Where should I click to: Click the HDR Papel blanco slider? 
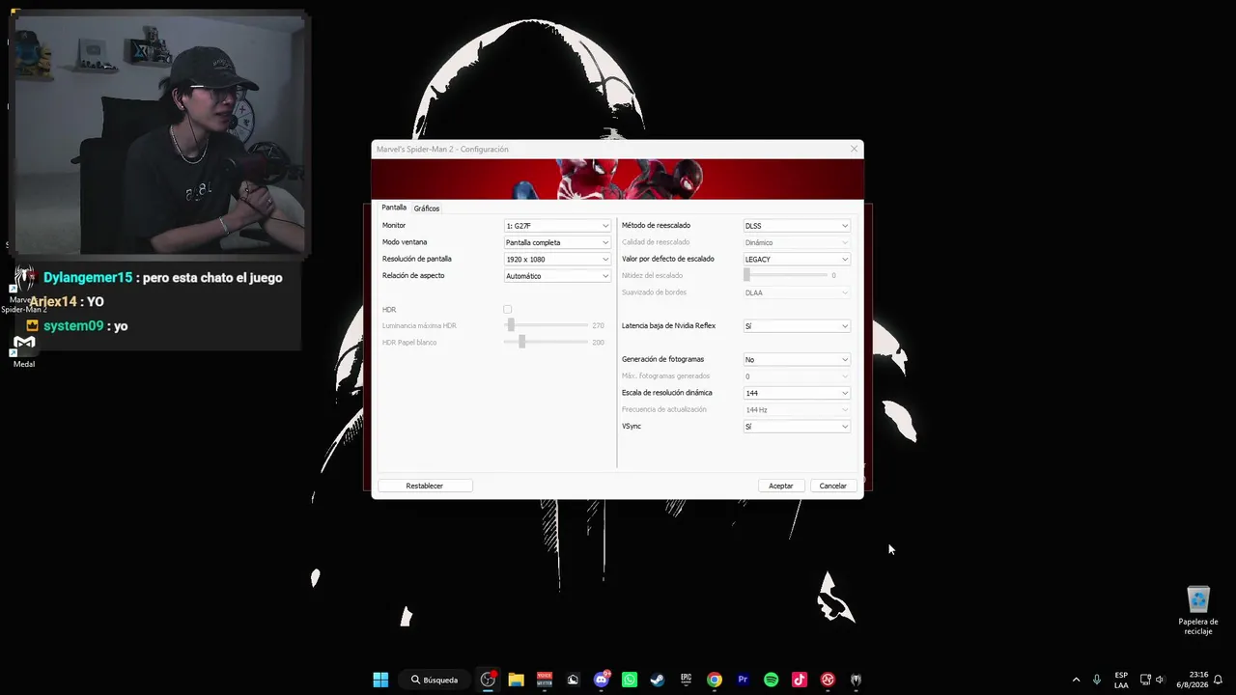tap(547, 342)
